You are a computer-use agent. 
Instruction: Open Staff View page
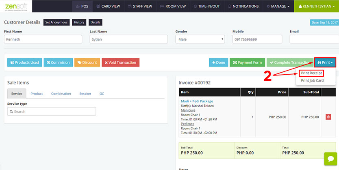(x=140, y=6)
